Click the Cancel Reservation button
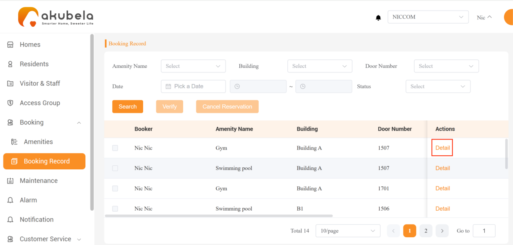This screenshot has height=245, width=513. pyautogui.click(x=227, y=106)
